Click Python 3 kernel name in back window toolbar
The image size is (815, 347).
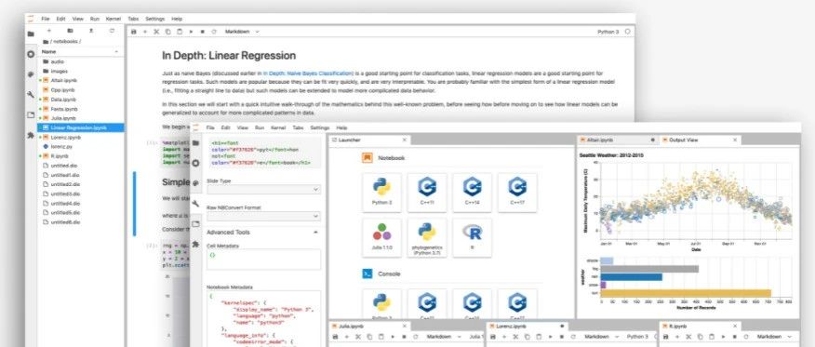pos(608,32)
